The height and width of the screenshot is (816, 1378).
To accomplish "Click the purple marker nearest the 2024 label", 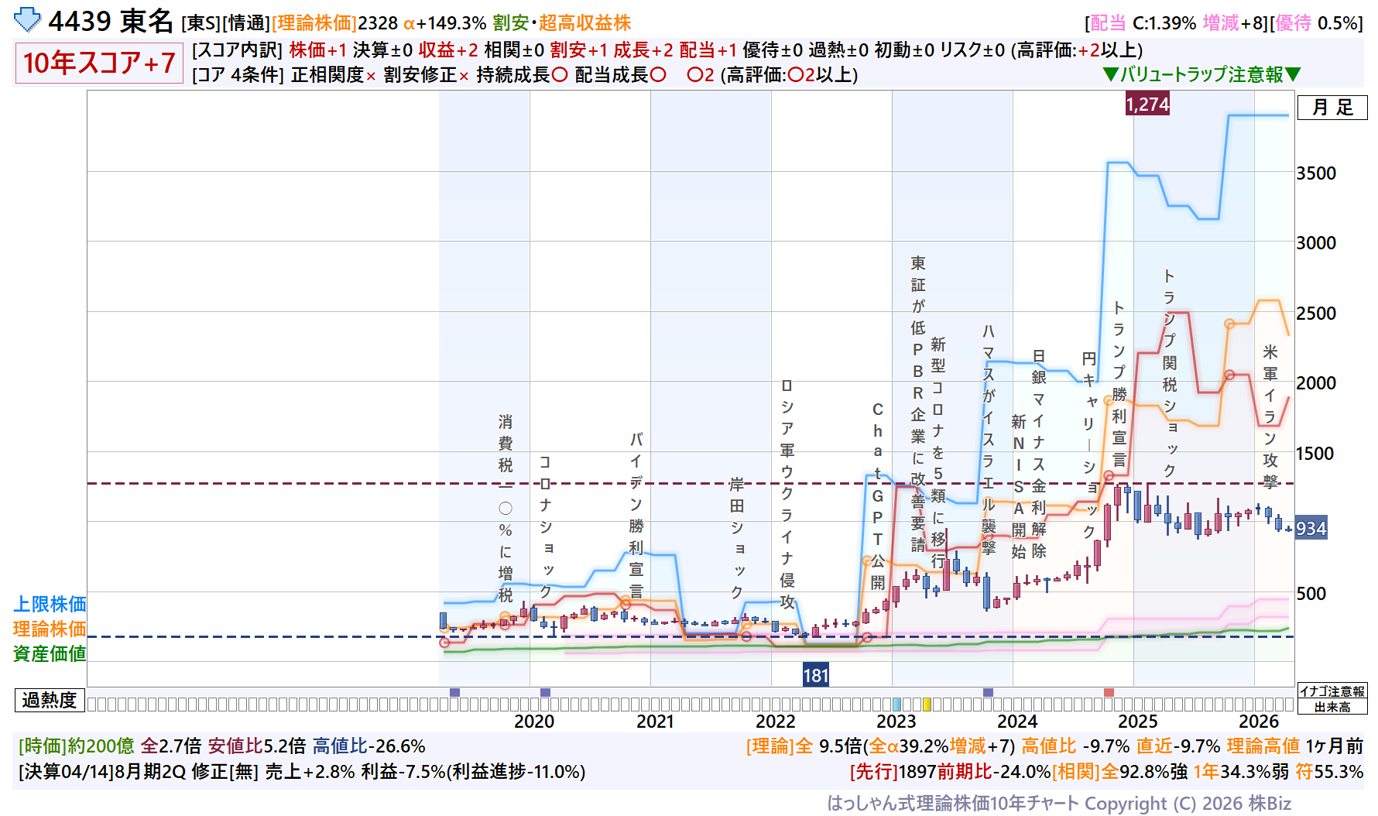I will click(988, 692).
